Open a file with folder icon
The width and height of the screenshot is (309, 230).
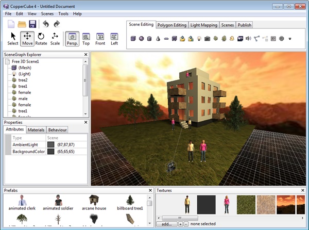click(x=22, y=24)
